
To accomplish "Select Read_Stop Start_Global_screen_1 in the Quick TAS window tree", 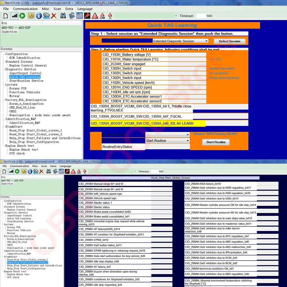I will point(36,131).
